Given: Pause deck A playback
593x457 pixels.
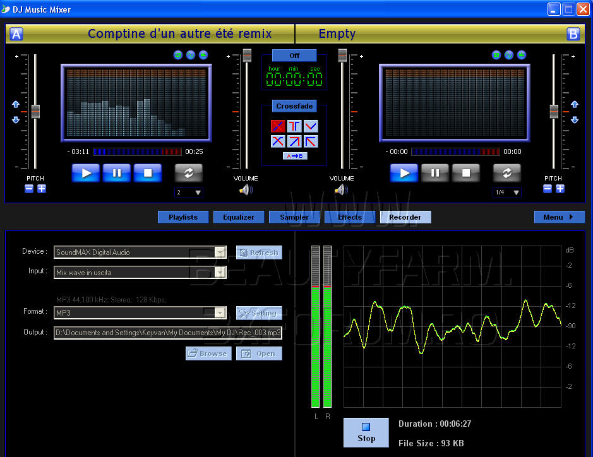Looking at the screenshot, I should (x=117, y=173).
